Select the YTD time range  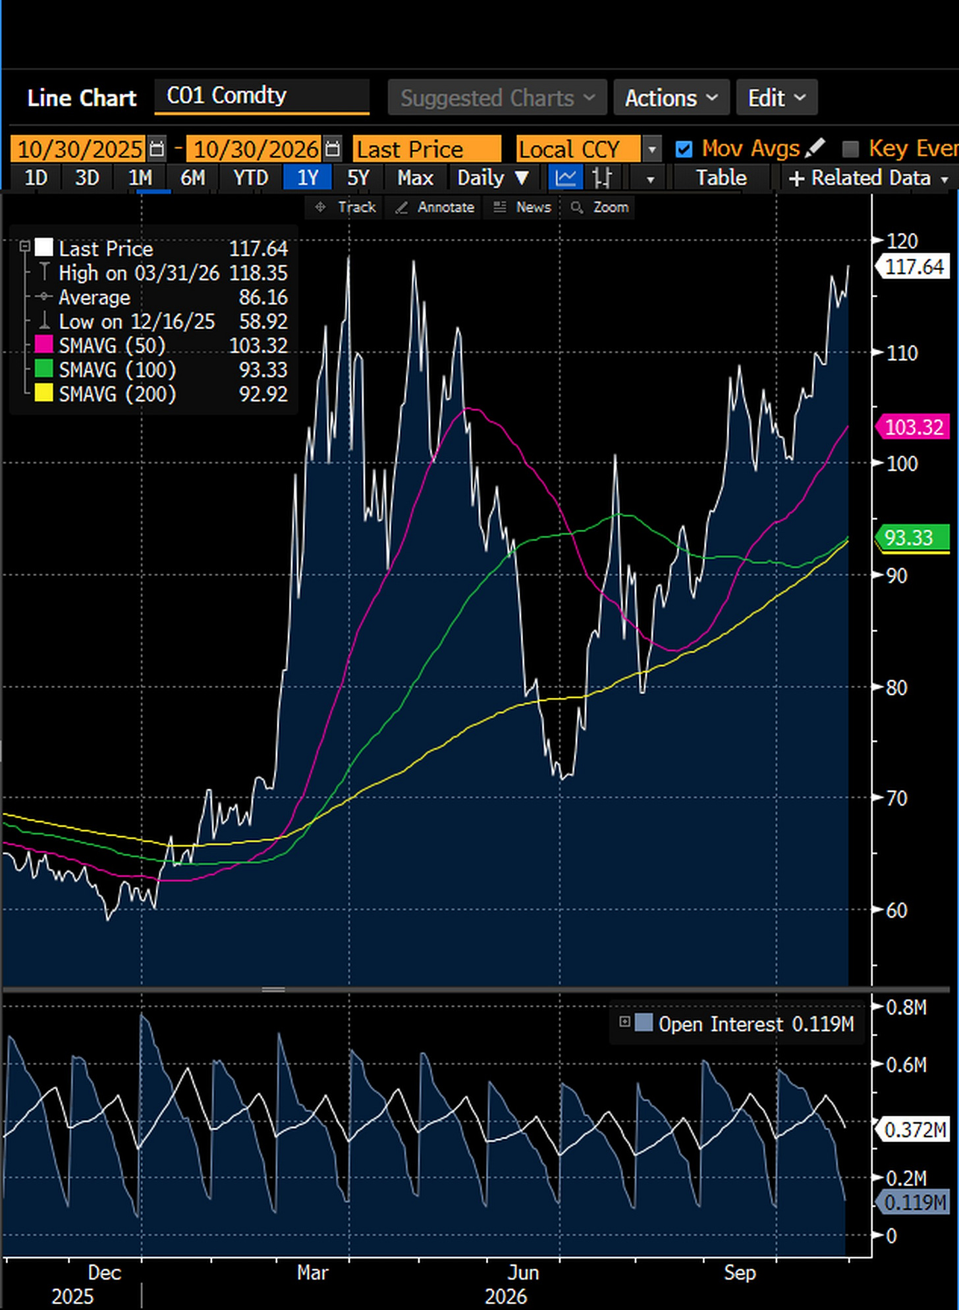[251, 178]
